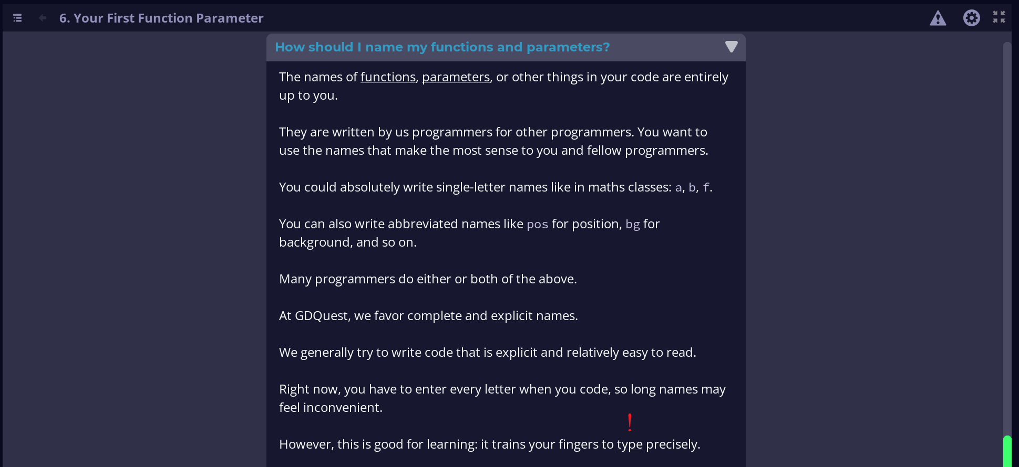Open the 'functions' glossary link
The image size is (1019, 467).
click(x=388, y=77)
